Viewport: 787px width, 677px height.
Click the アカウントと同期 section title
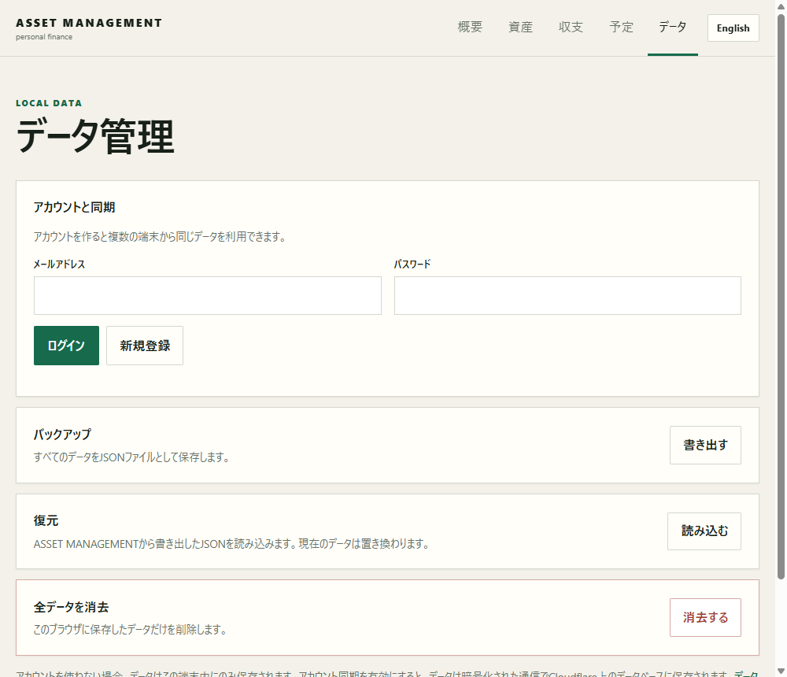click(x=74, y=207)
